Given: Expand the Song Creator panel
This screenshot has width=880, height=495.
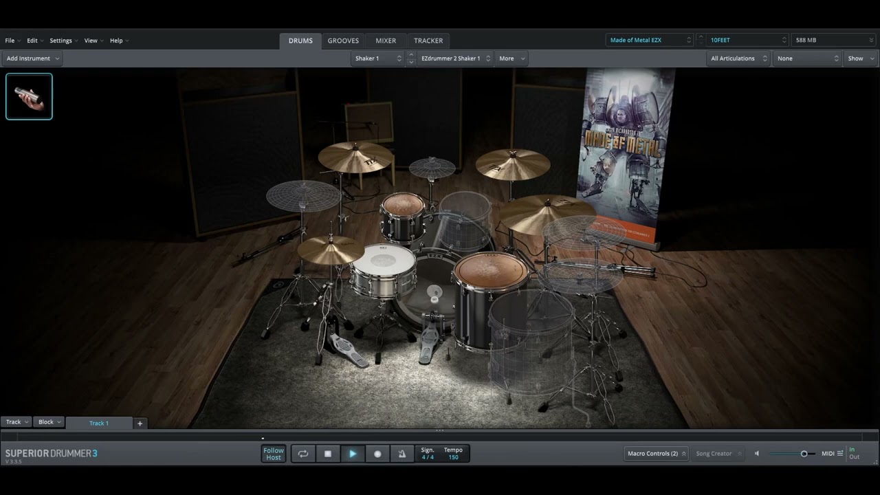Looking at the screenshot, I should (x=718, y=454).
